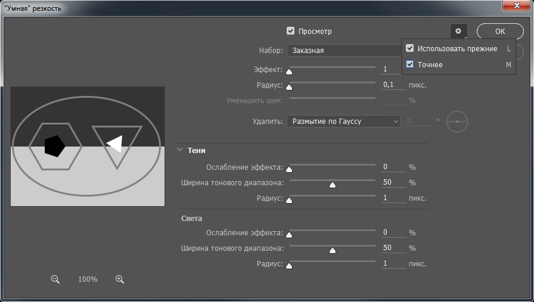This screenshot has height=302, width=534.
Task: Adjust the Эффект amount slider
Action: pos(289,71)
